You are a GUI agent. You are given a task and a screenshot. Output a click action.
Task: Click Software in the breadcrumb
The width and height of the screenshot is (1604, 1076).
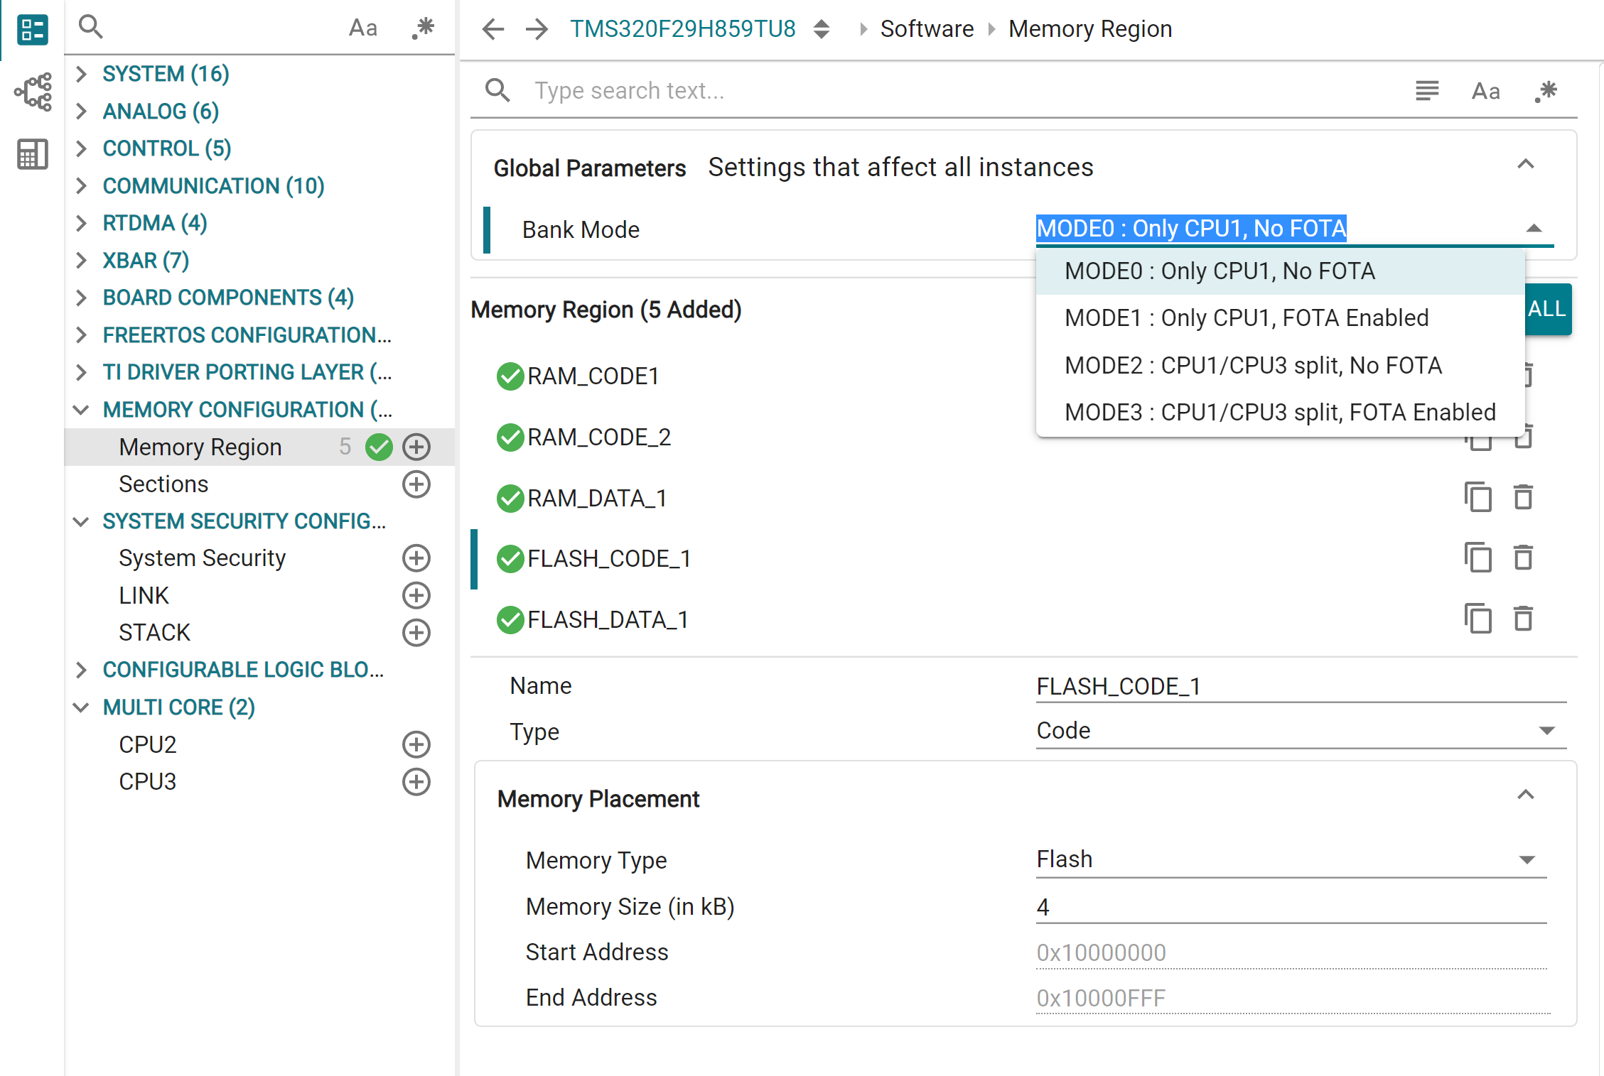pyautogui.click(x=927, y=28)
